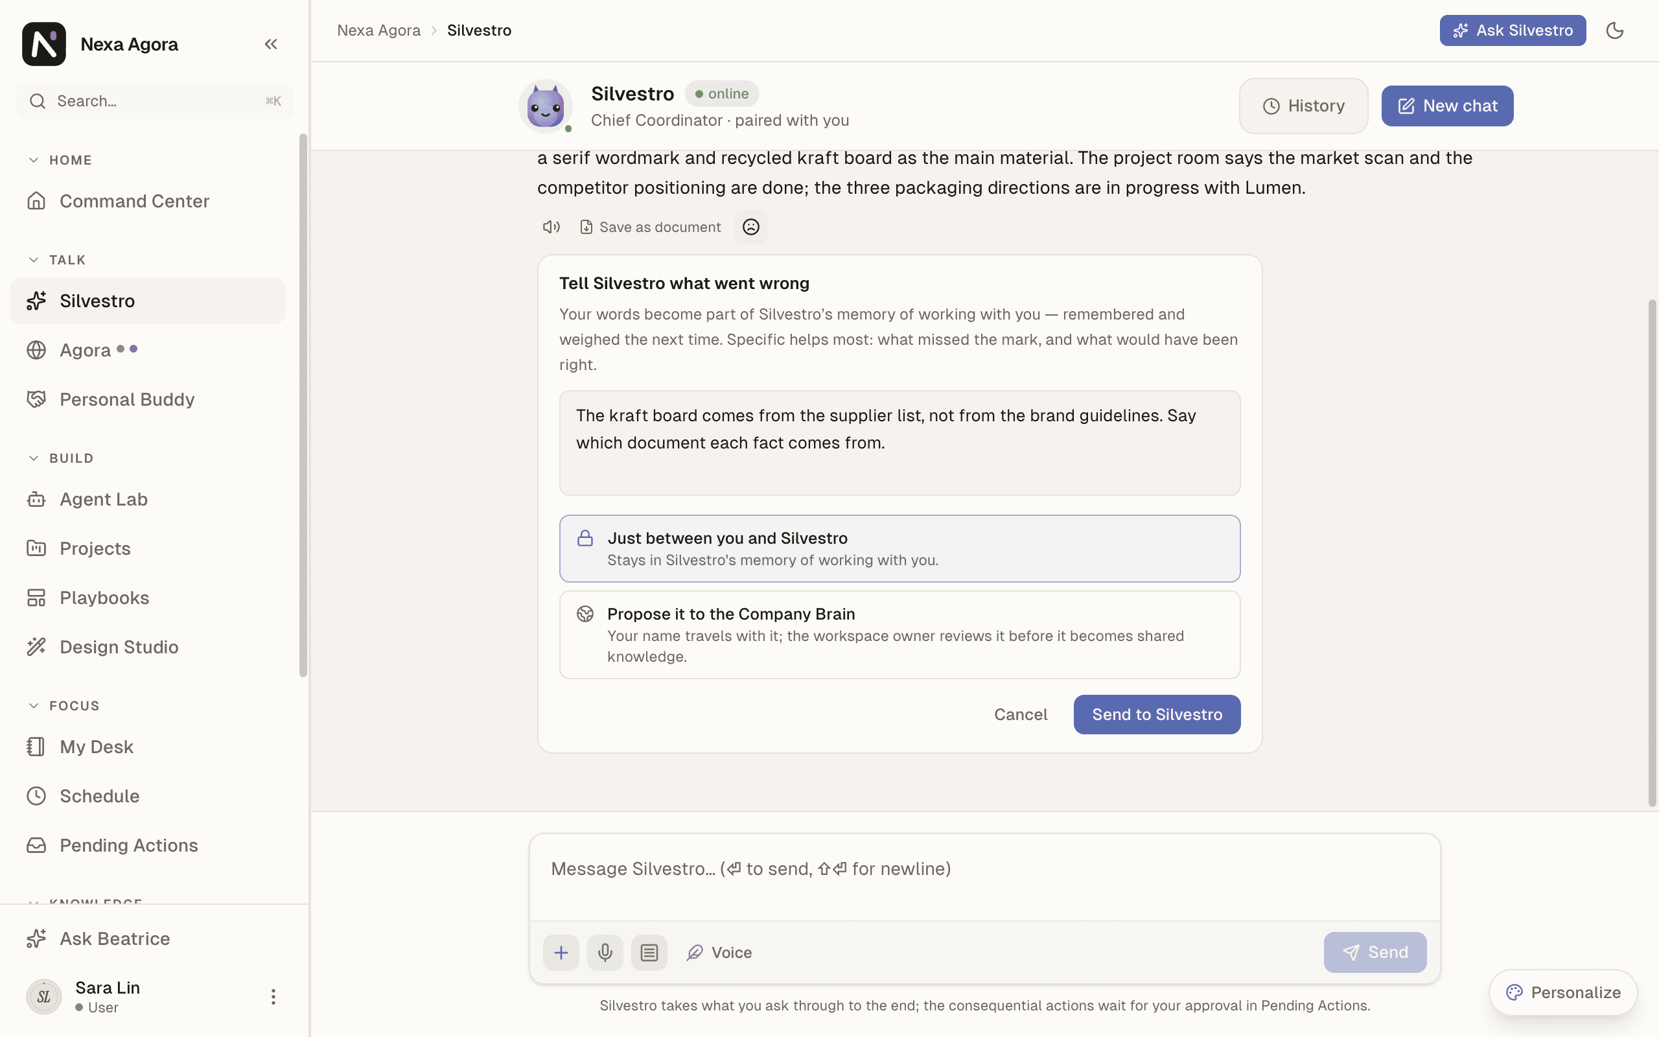Save message as document

[650, 227]
